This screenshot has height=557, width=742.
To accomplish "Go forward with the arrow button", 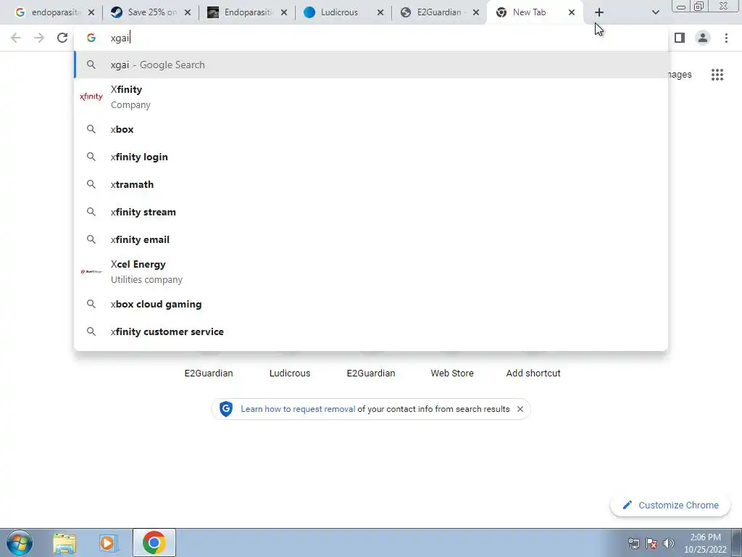I will pyautogui.click(x=39, y=38).
